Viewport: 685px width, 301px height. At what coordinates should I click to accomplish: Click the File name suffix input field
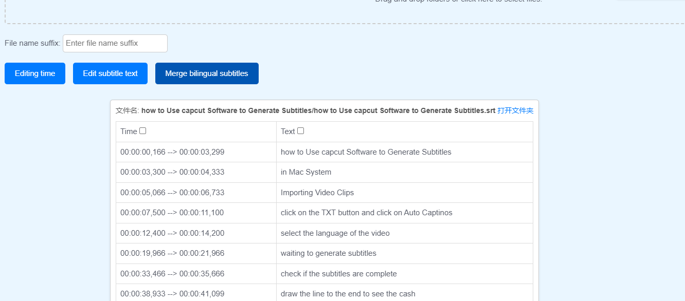click(115, 43)
